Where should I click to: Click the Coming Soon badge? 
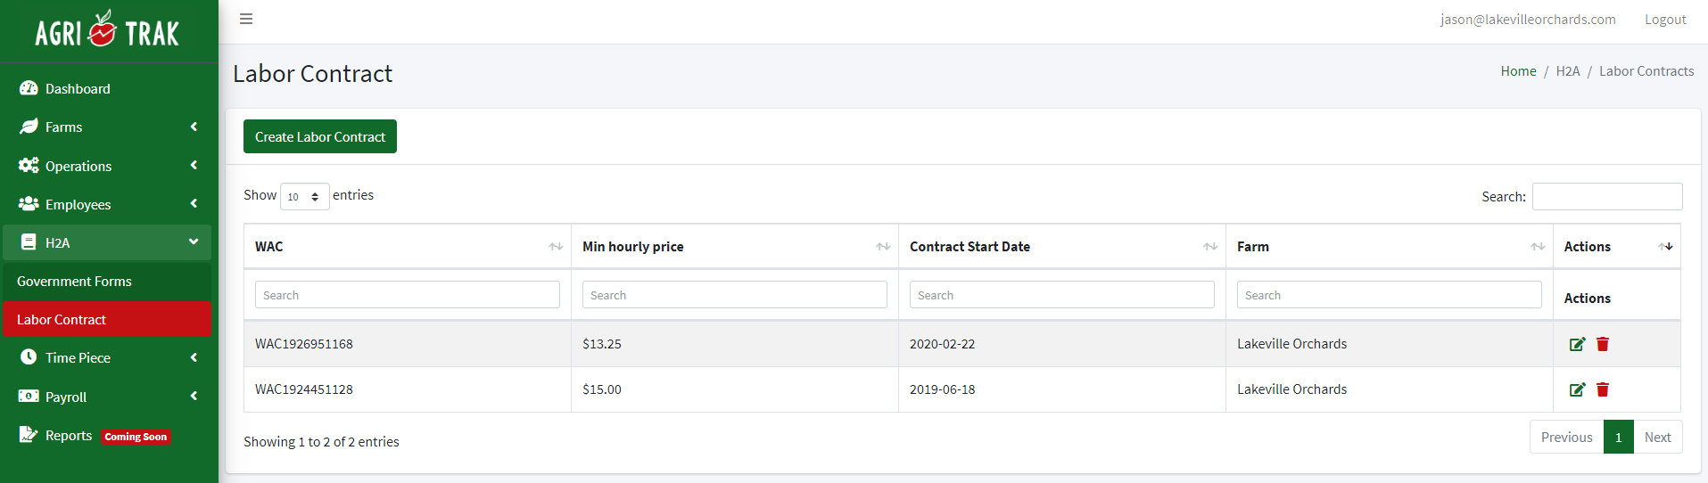click(x=136, y=437)
